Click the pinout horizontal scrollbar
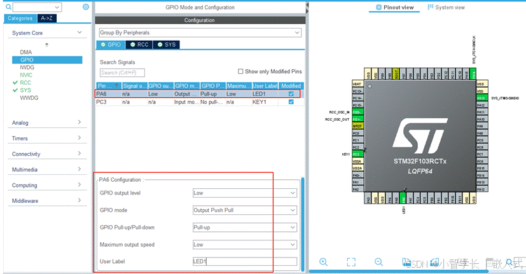This screenshot has width=526, height=274. [399, 271]
